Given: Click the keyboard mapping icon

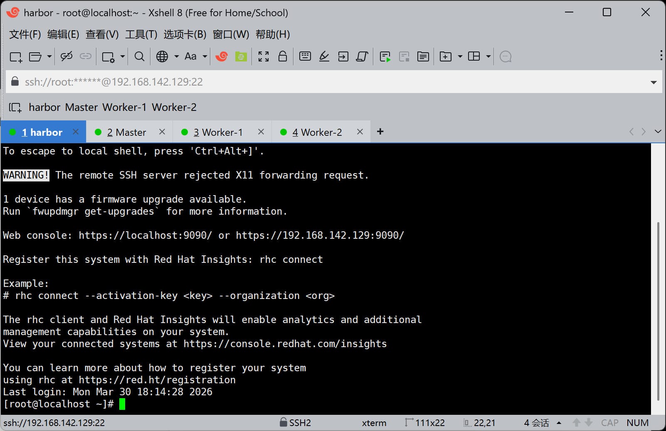Looking at the screenshot, I should (x=305, y=56).
